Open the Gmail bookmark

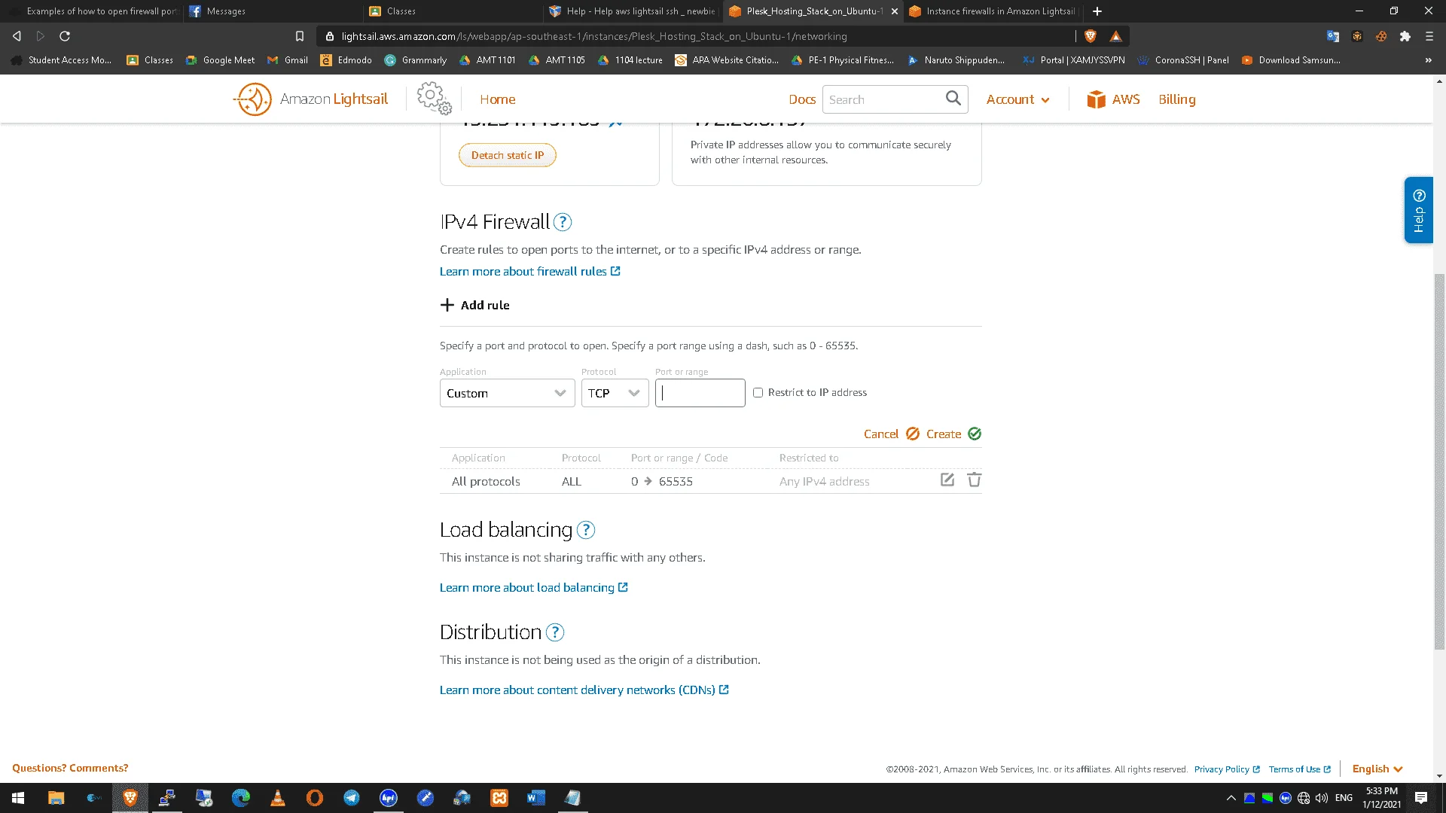tap(288, 60)
